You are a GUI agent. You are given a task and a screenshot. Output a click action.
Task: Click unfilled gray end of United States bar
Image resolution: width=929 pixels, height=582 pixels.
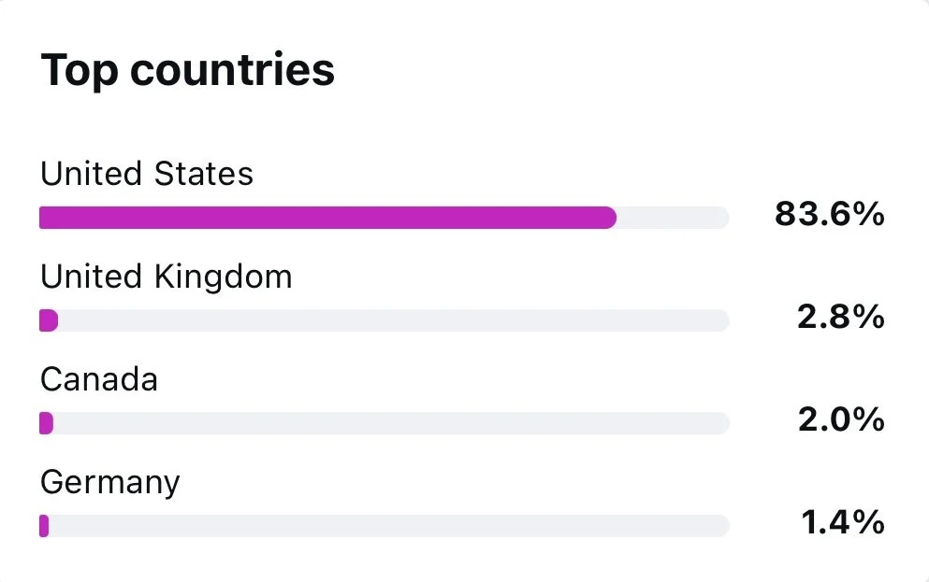coord(673,218)
